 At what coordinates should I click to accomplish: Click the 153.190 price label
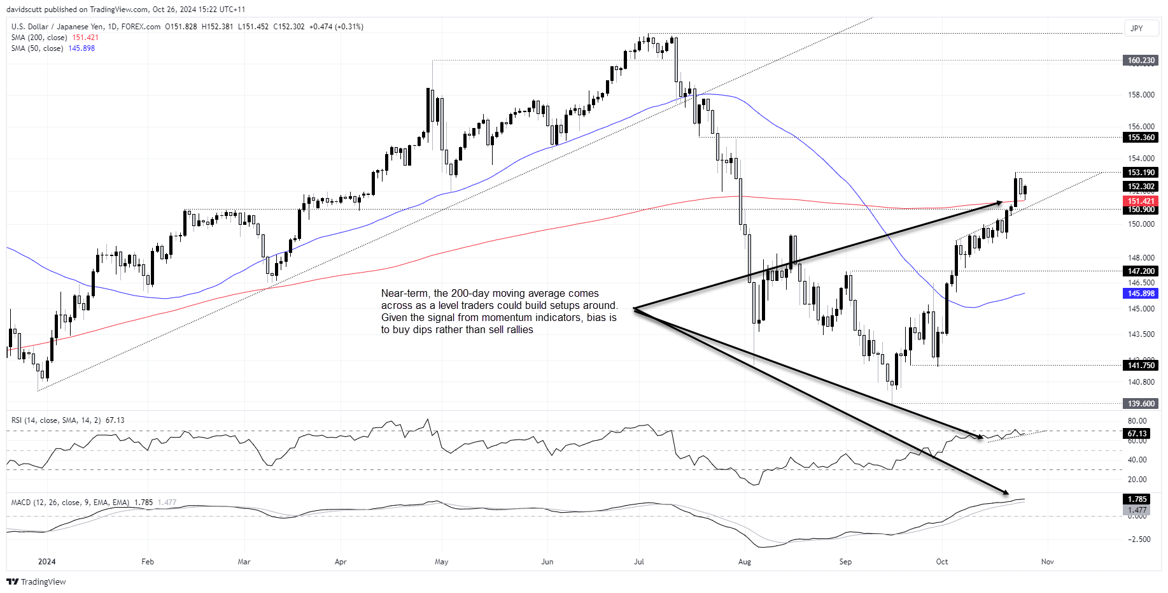click(x=1141, y=173)
